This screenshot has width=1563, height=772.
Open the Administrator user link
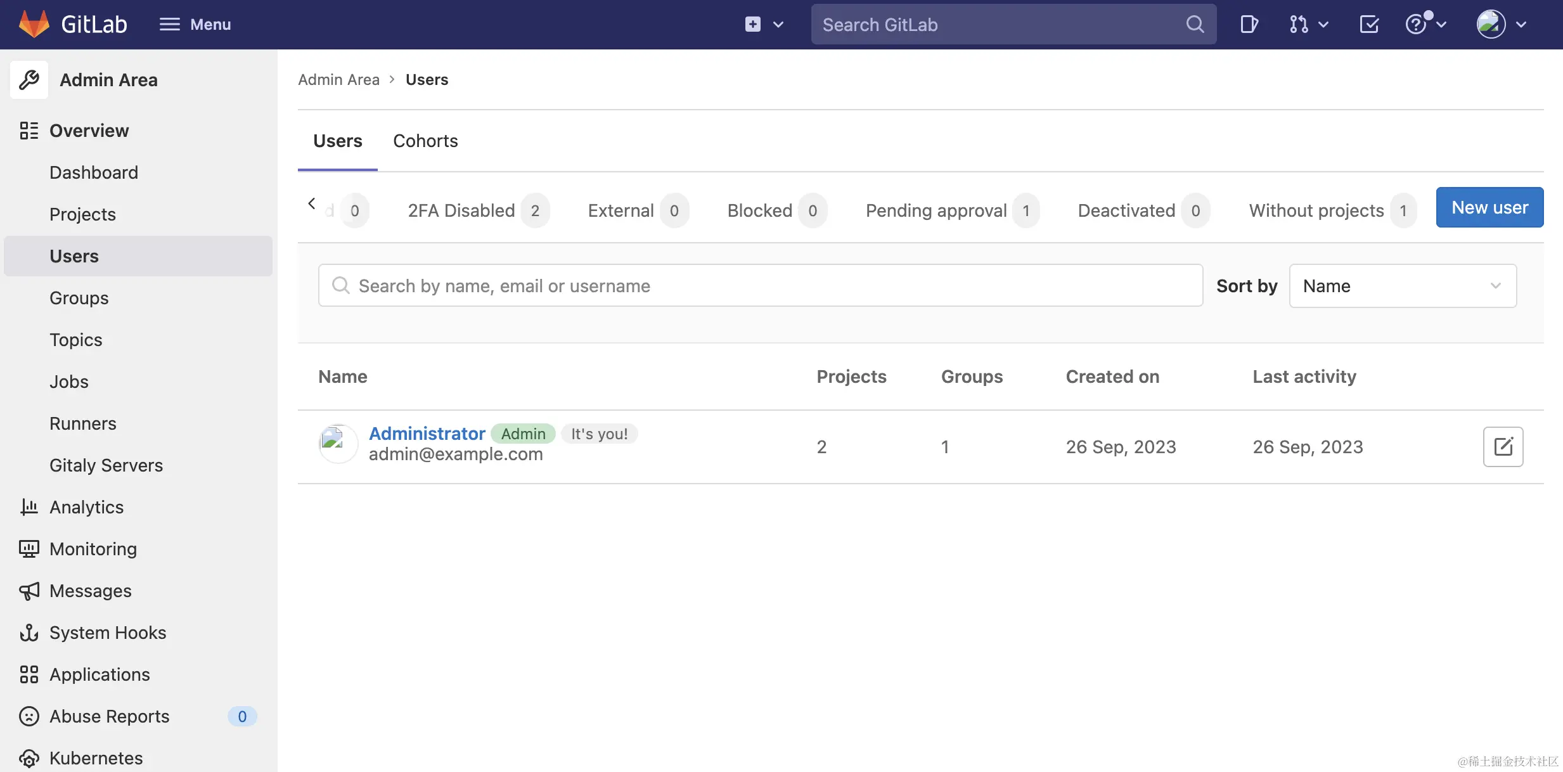point(427,434)
